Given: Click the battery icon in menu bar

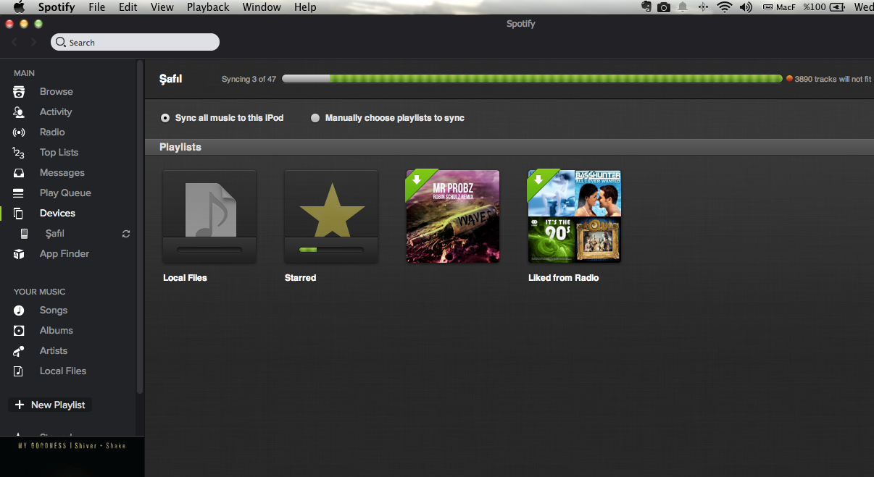Looking at the screenshot, I should point(838,7).
